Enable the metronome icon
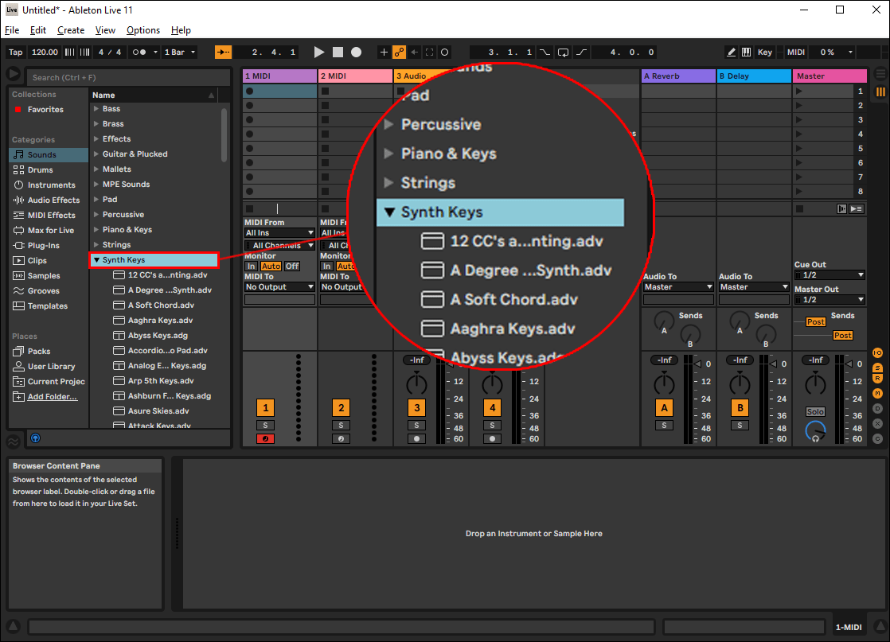Image resolution: width=890 pixels, height=642 pixels. tap(135, 52)
